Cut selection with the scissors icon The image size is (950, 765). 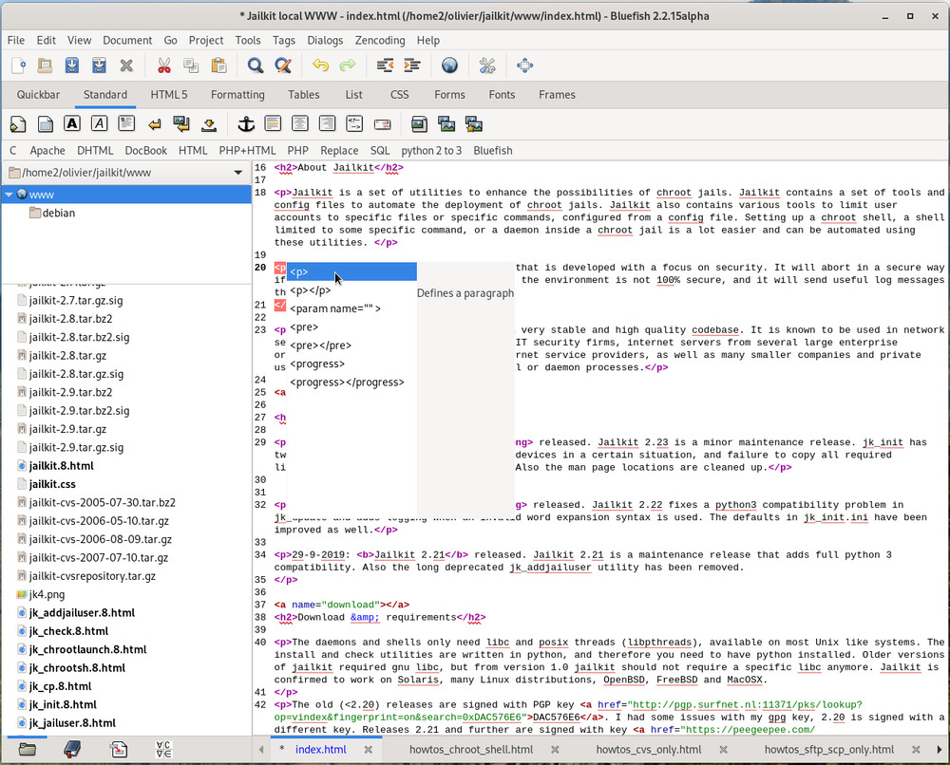pos(165,65)
